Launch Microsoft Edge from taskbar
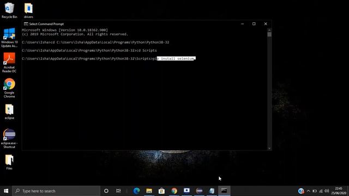Screen dimensions: 349x196 136,191
